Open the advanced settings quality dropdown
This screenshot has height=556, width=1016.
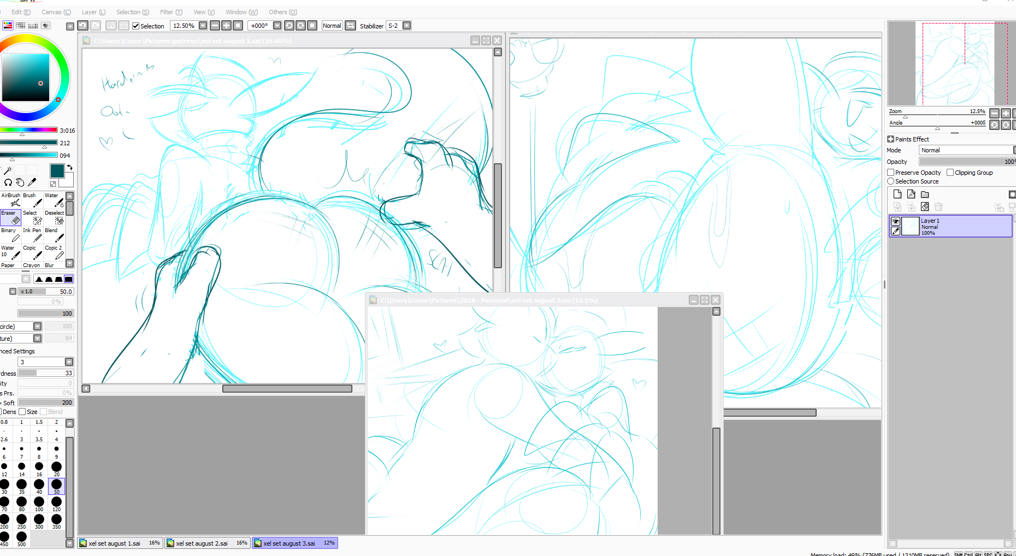point(69,362)
